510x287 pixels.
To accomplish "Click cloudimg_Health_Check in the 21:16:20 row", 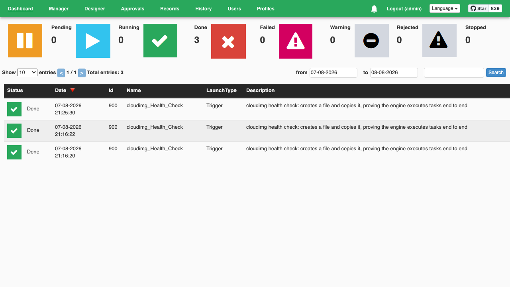I will 155,149.
